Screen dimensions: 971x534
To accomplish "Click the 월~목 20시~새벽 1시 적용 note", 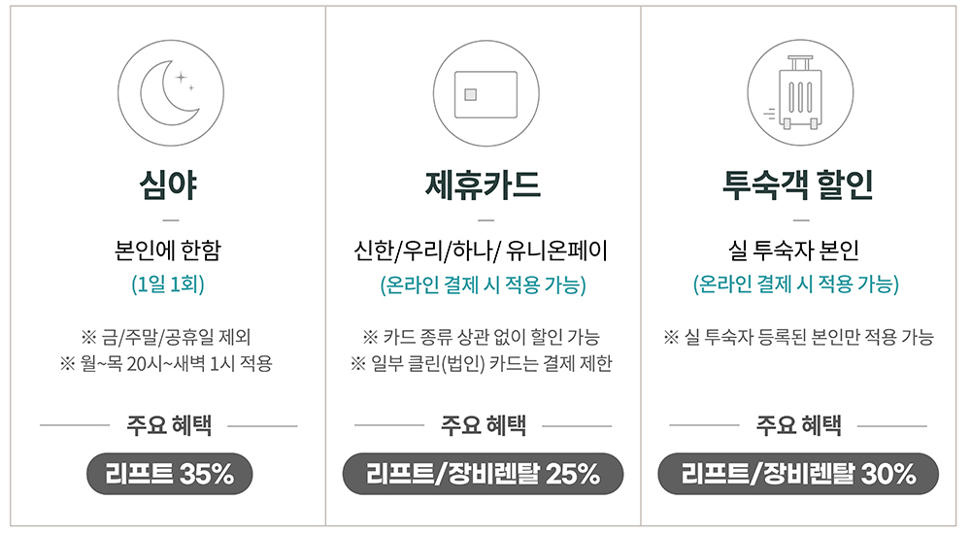I will 168,364.
